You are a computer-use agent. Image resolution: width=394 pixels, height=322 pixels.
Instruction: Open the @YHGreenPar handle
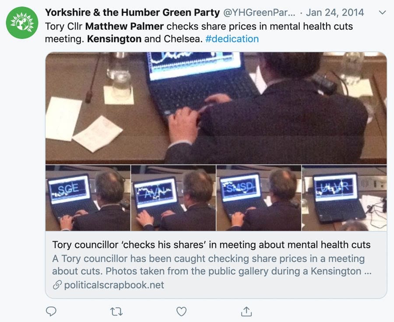pyautogui.click(x=259, y=12)
